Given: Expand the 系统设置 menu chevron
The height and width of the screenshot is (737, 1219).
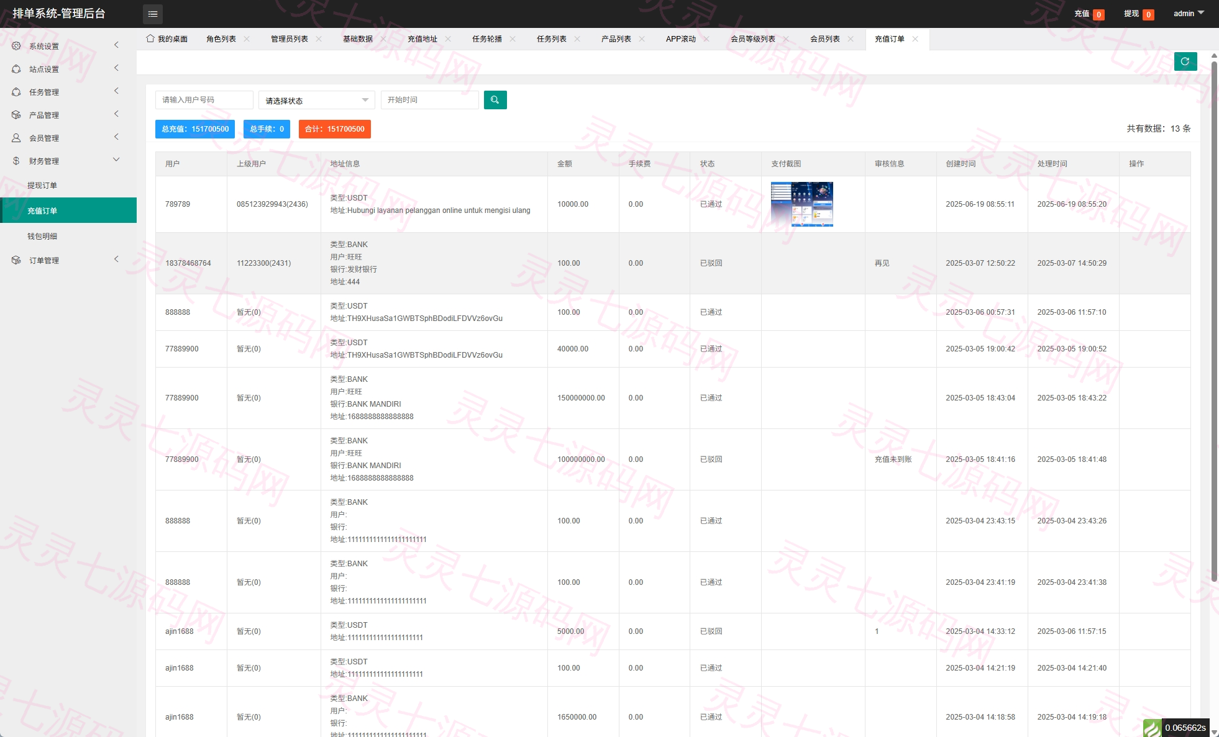Looking at the screenshot, I should pyautogui.click(x=116, y=45).
